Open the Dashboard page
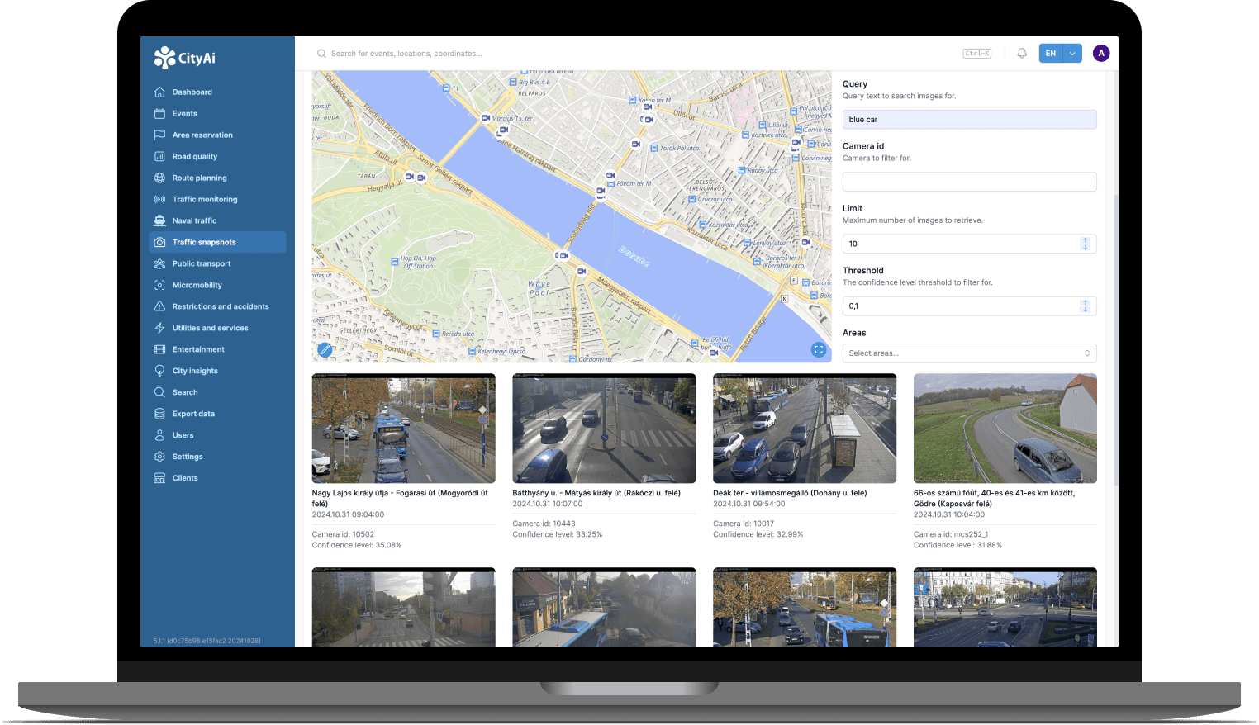Image resolution: width=1259 pixels, height=725 pixels. [x=217, y=92]
